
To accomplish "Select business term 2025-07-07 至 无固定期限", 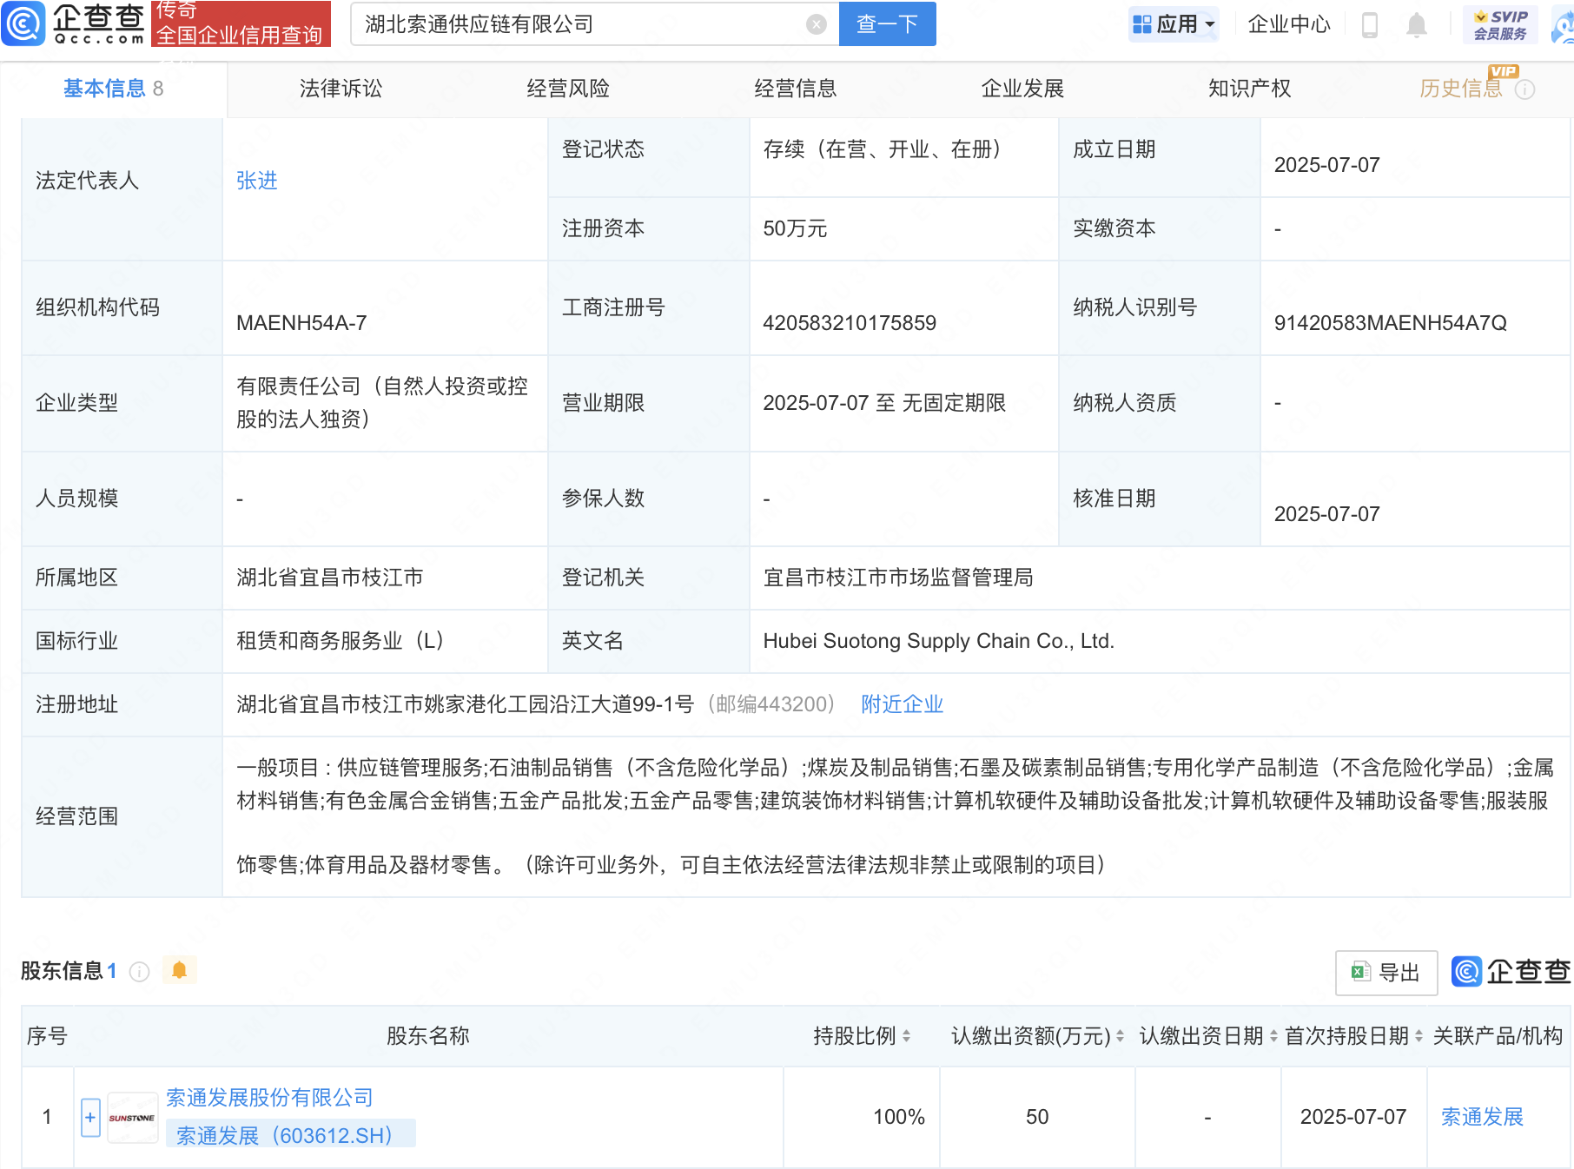I will coord(884,403).
